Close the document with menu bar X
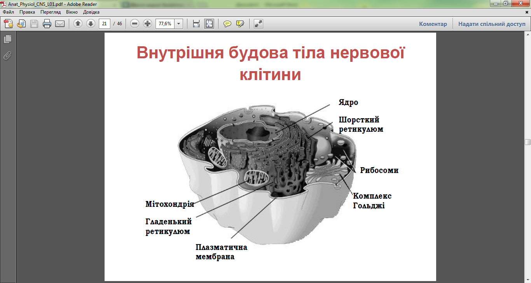Screen dimensions: 531x283 coord(527,12)
